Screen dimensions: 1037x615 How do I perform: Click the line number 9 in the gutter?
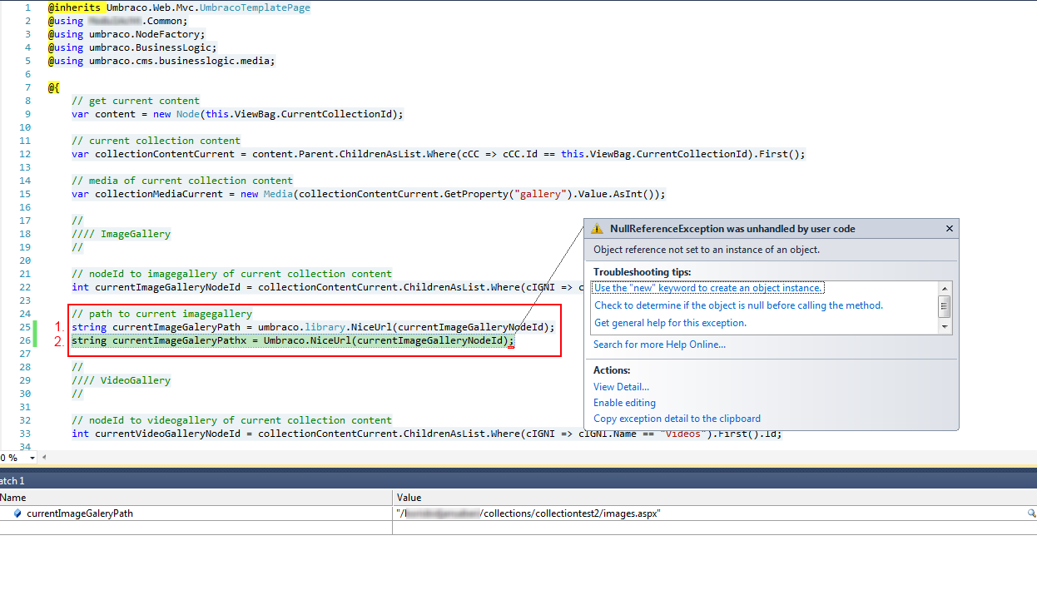27,114
